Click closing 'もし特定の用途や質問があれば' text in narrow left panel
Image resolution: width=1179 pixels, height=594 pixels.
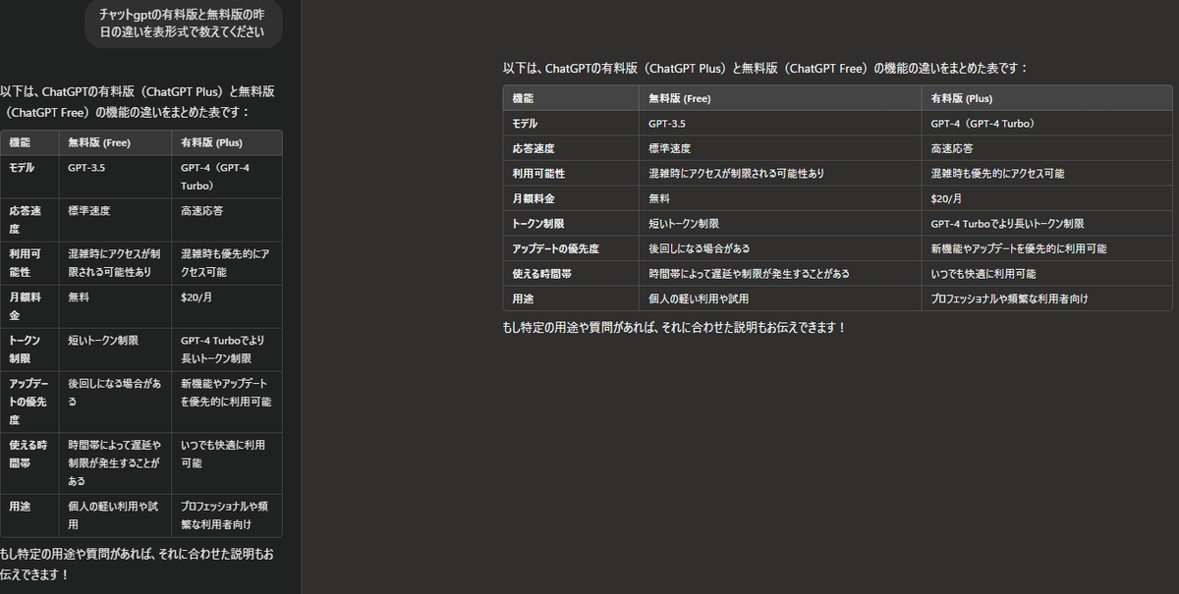tap(138, 564)
